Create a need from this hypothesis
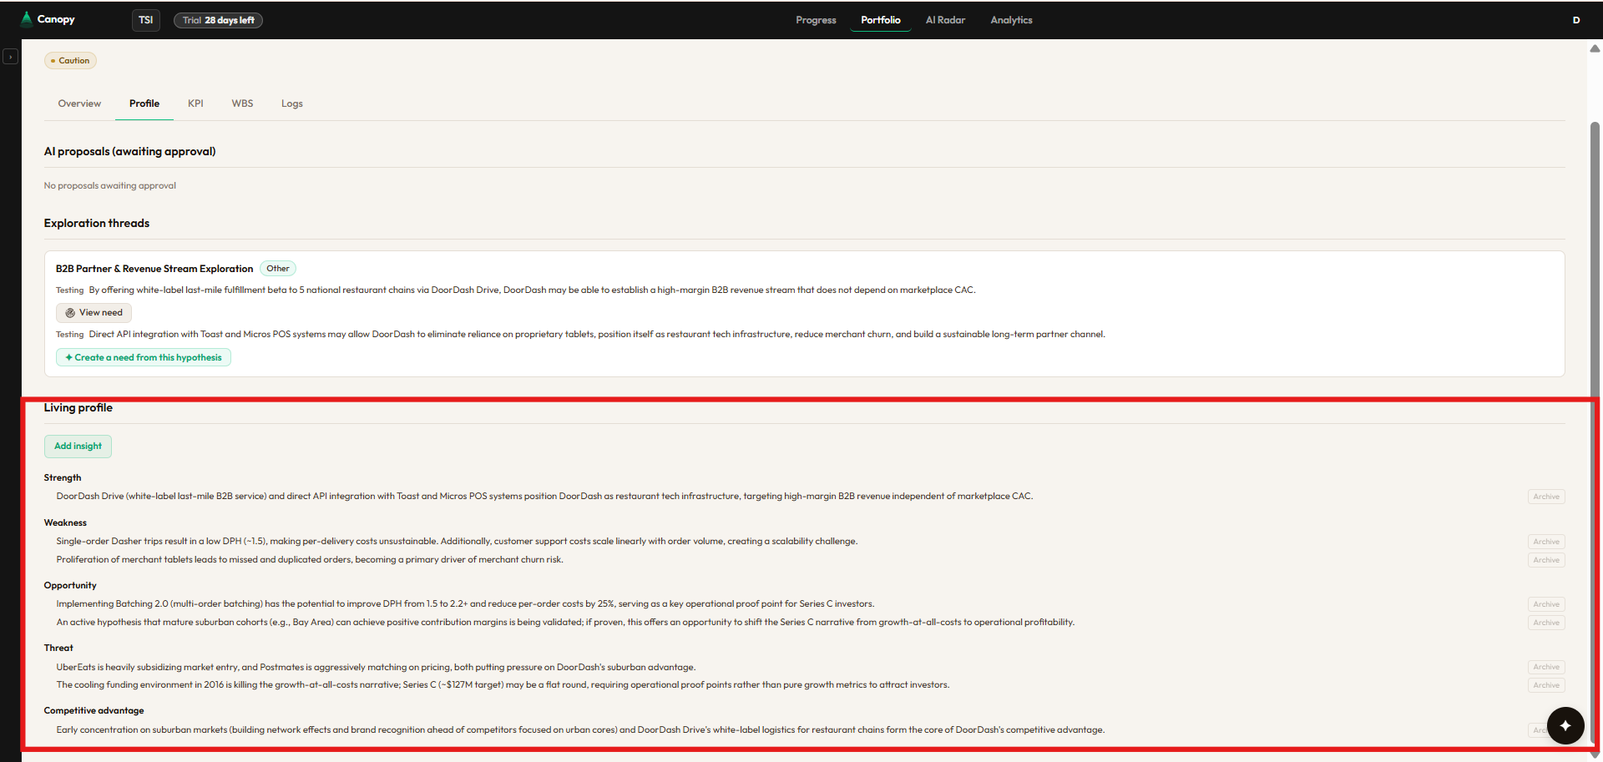Image resolution: width=1603 pixels, height=762 pixels. [144, 357]
